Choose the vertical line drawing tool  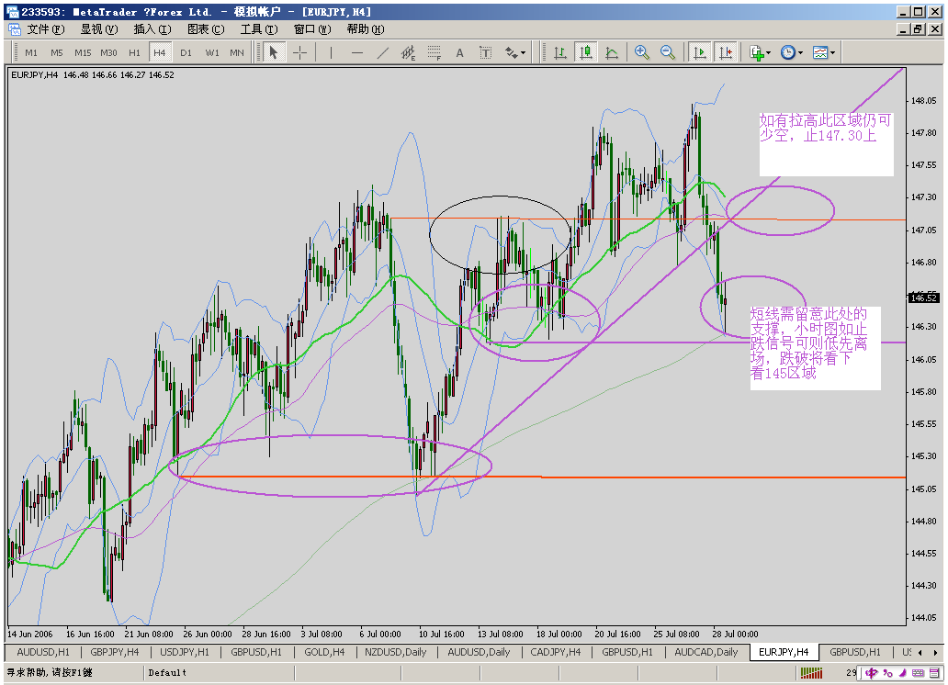pyautogui.click(x=331, y=53)
